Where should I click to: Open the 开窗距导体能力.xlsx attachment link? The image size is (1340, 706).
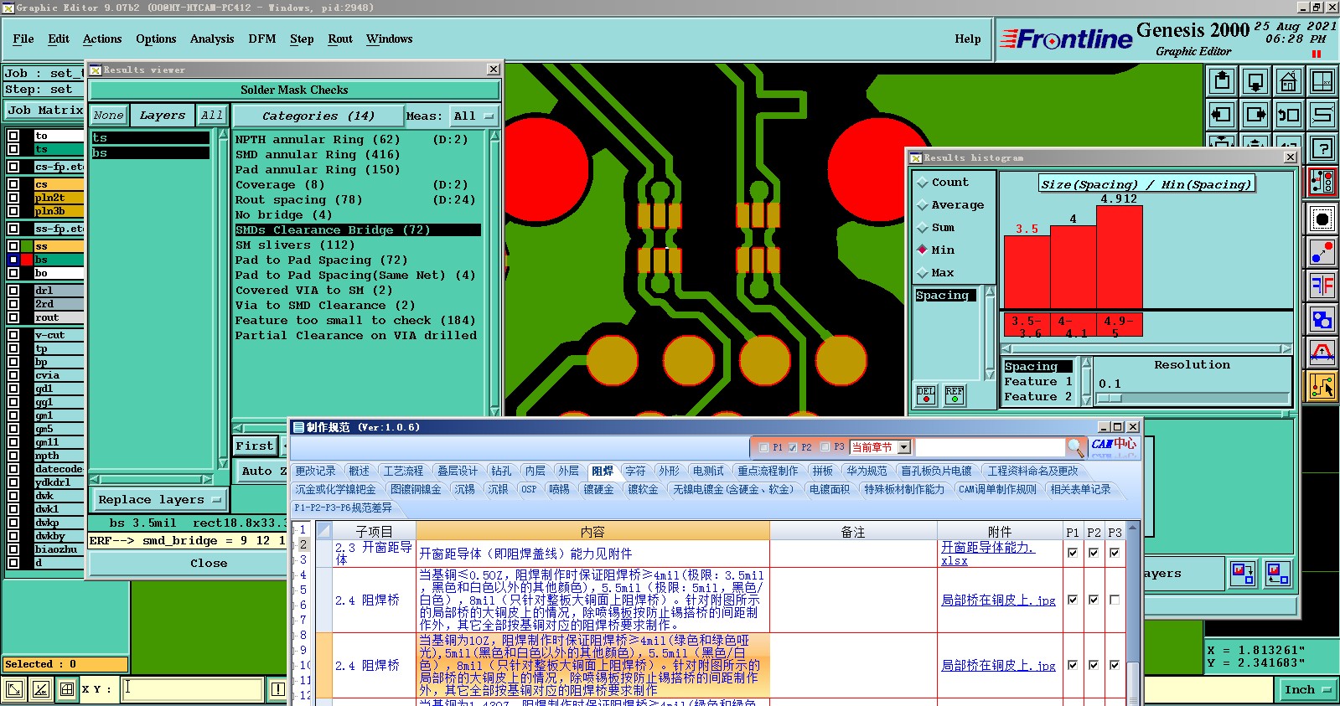988,554
